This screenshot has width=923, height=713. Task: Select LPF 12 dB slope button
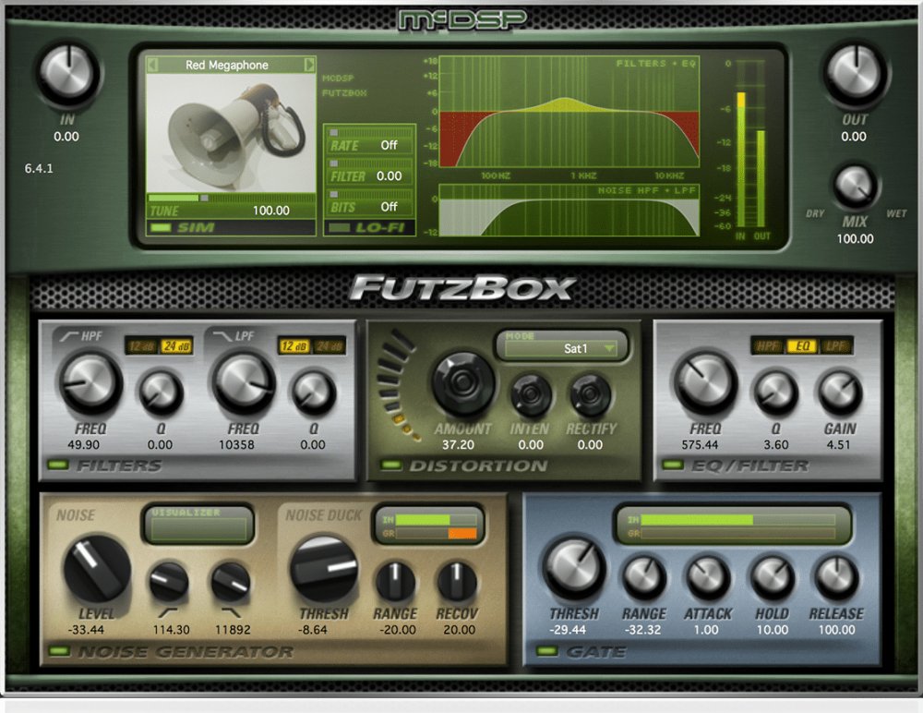point(294,346)
